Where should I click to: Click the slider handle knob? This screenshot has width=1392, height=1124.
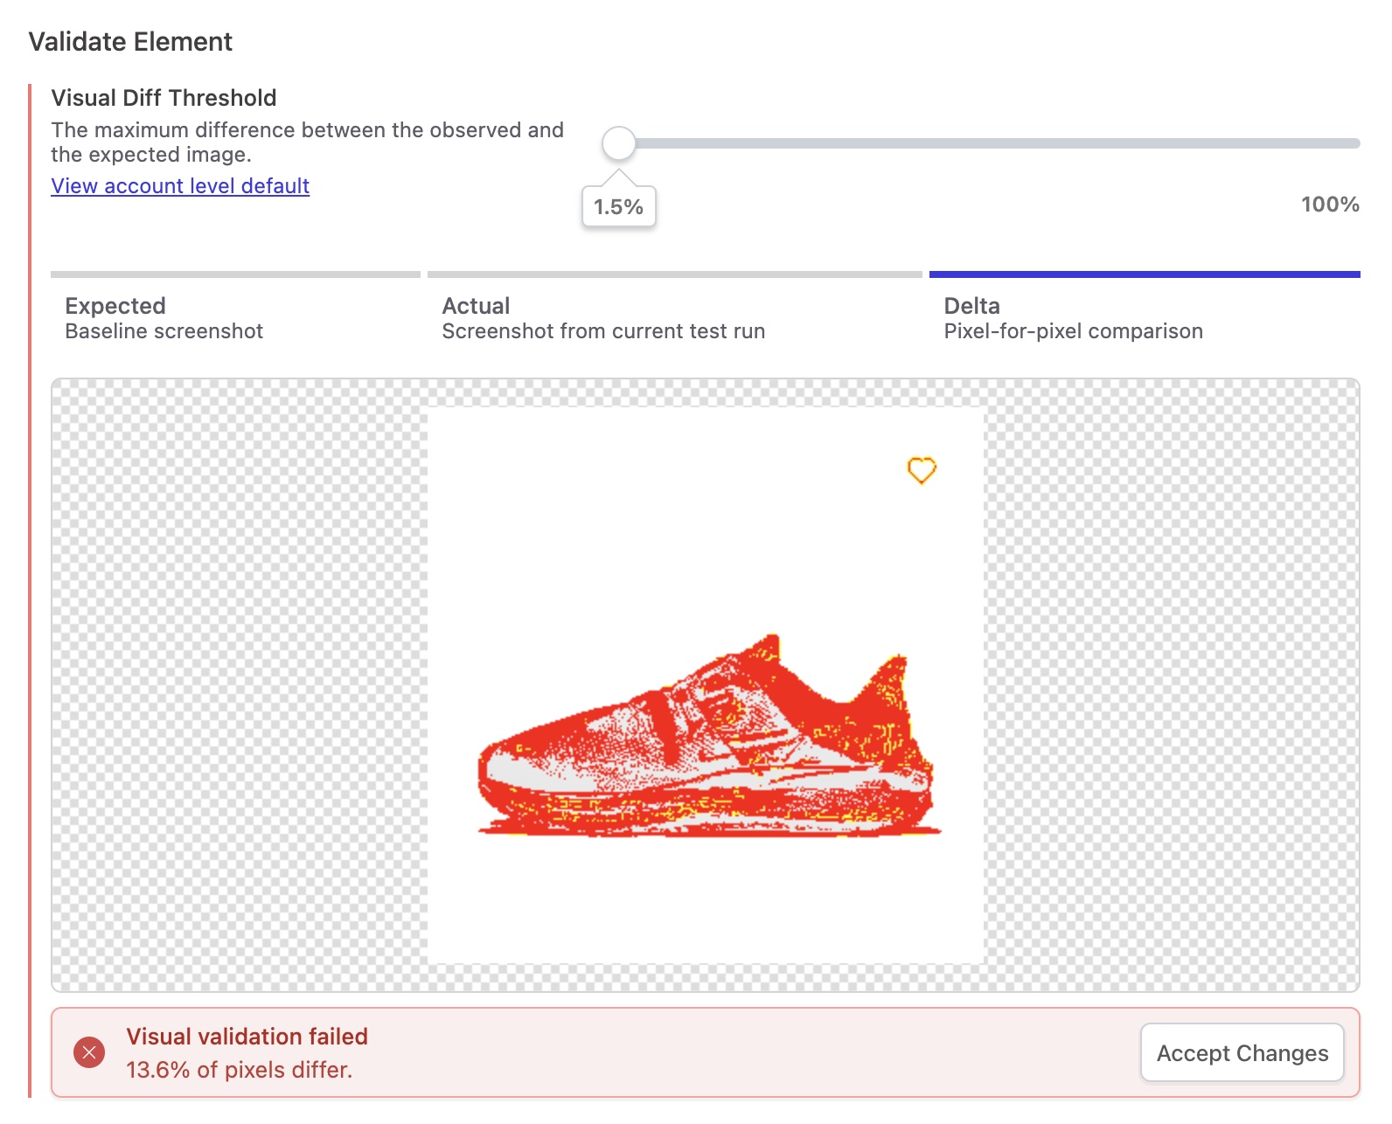[619, 142]
